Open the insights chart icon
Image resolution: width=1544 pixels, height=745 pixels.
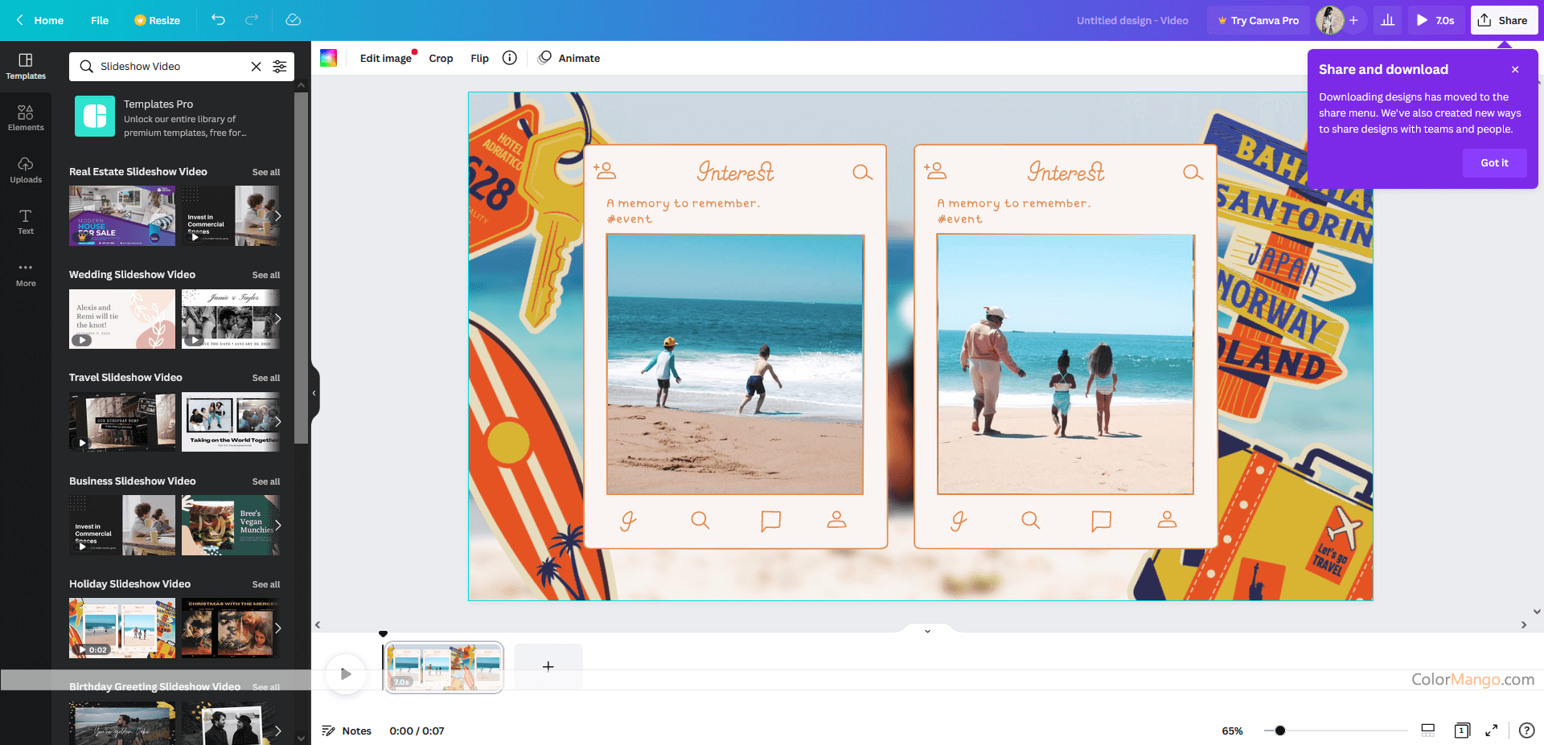1387,20
